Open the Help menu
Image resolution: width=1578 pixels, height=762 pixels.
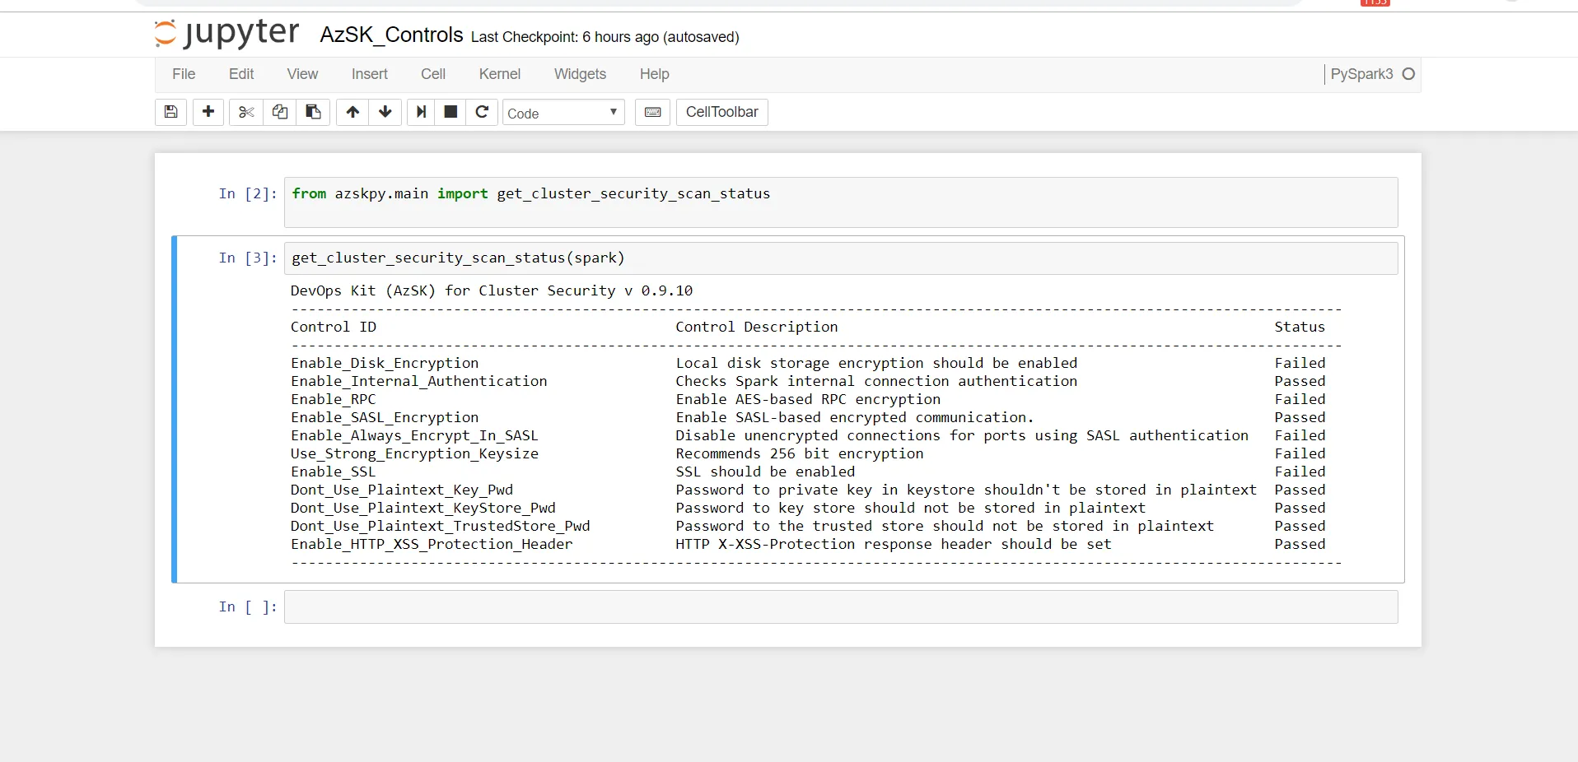coord(655,74)
